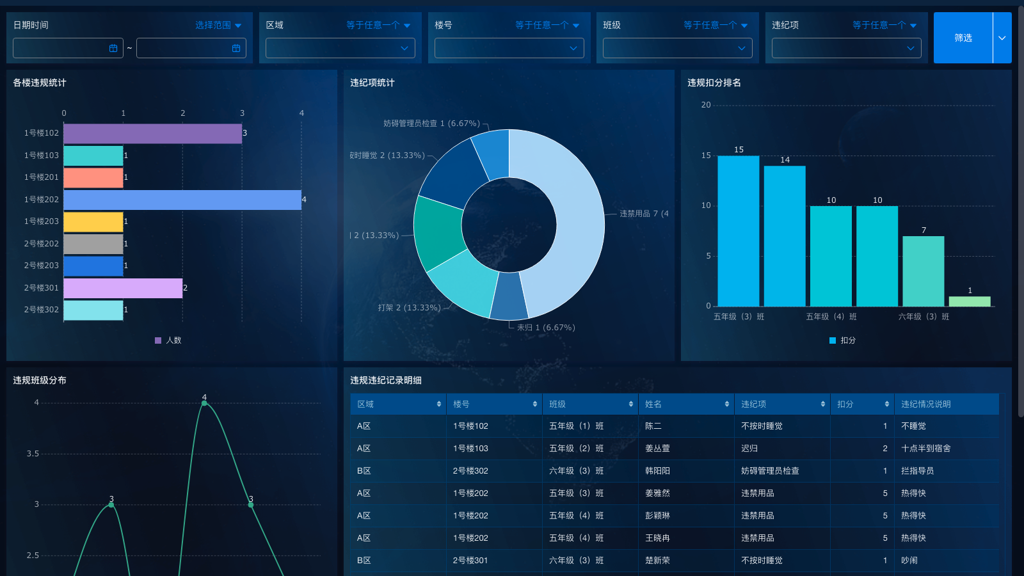Click the small green bar labeled 1
Image resolution: width=1024 pixels, height=576 pixels.
970,301
